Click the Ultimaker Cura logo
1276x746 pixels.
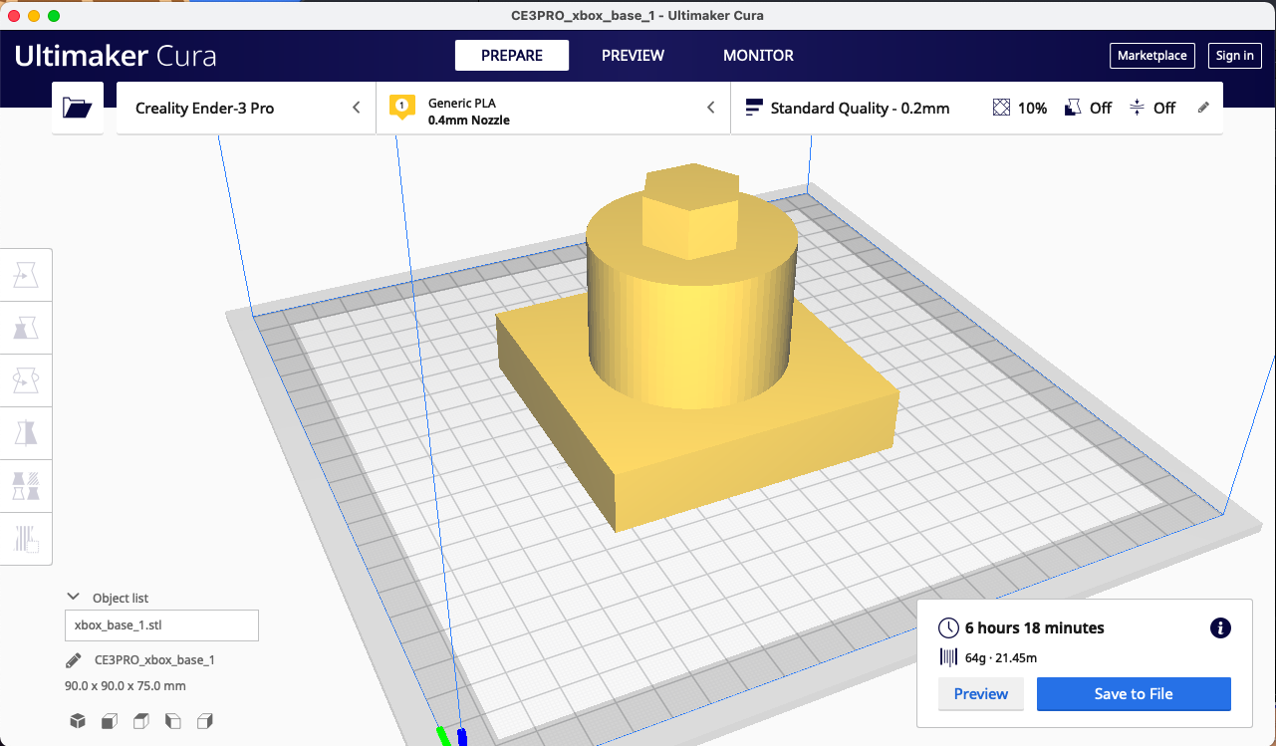coord(116,56)
